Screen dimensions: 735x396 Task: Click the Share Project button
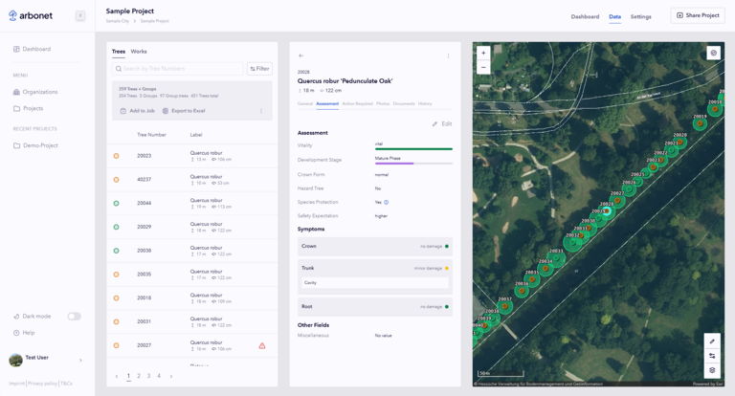click(697, 15)
